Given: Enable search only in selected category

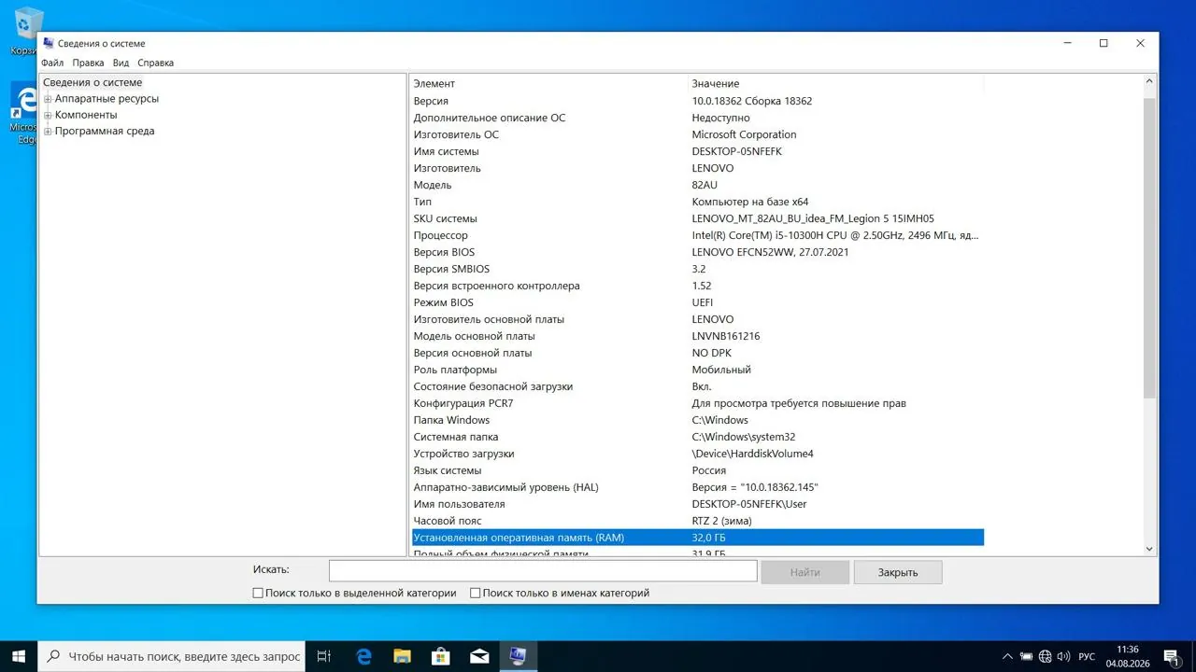Looking at the screenshot, I should pyautogui.click(x=258, y=593).
